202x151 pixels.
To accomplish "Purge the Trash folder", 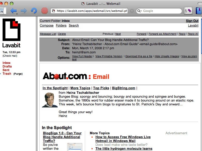I will tap(18, 74).
